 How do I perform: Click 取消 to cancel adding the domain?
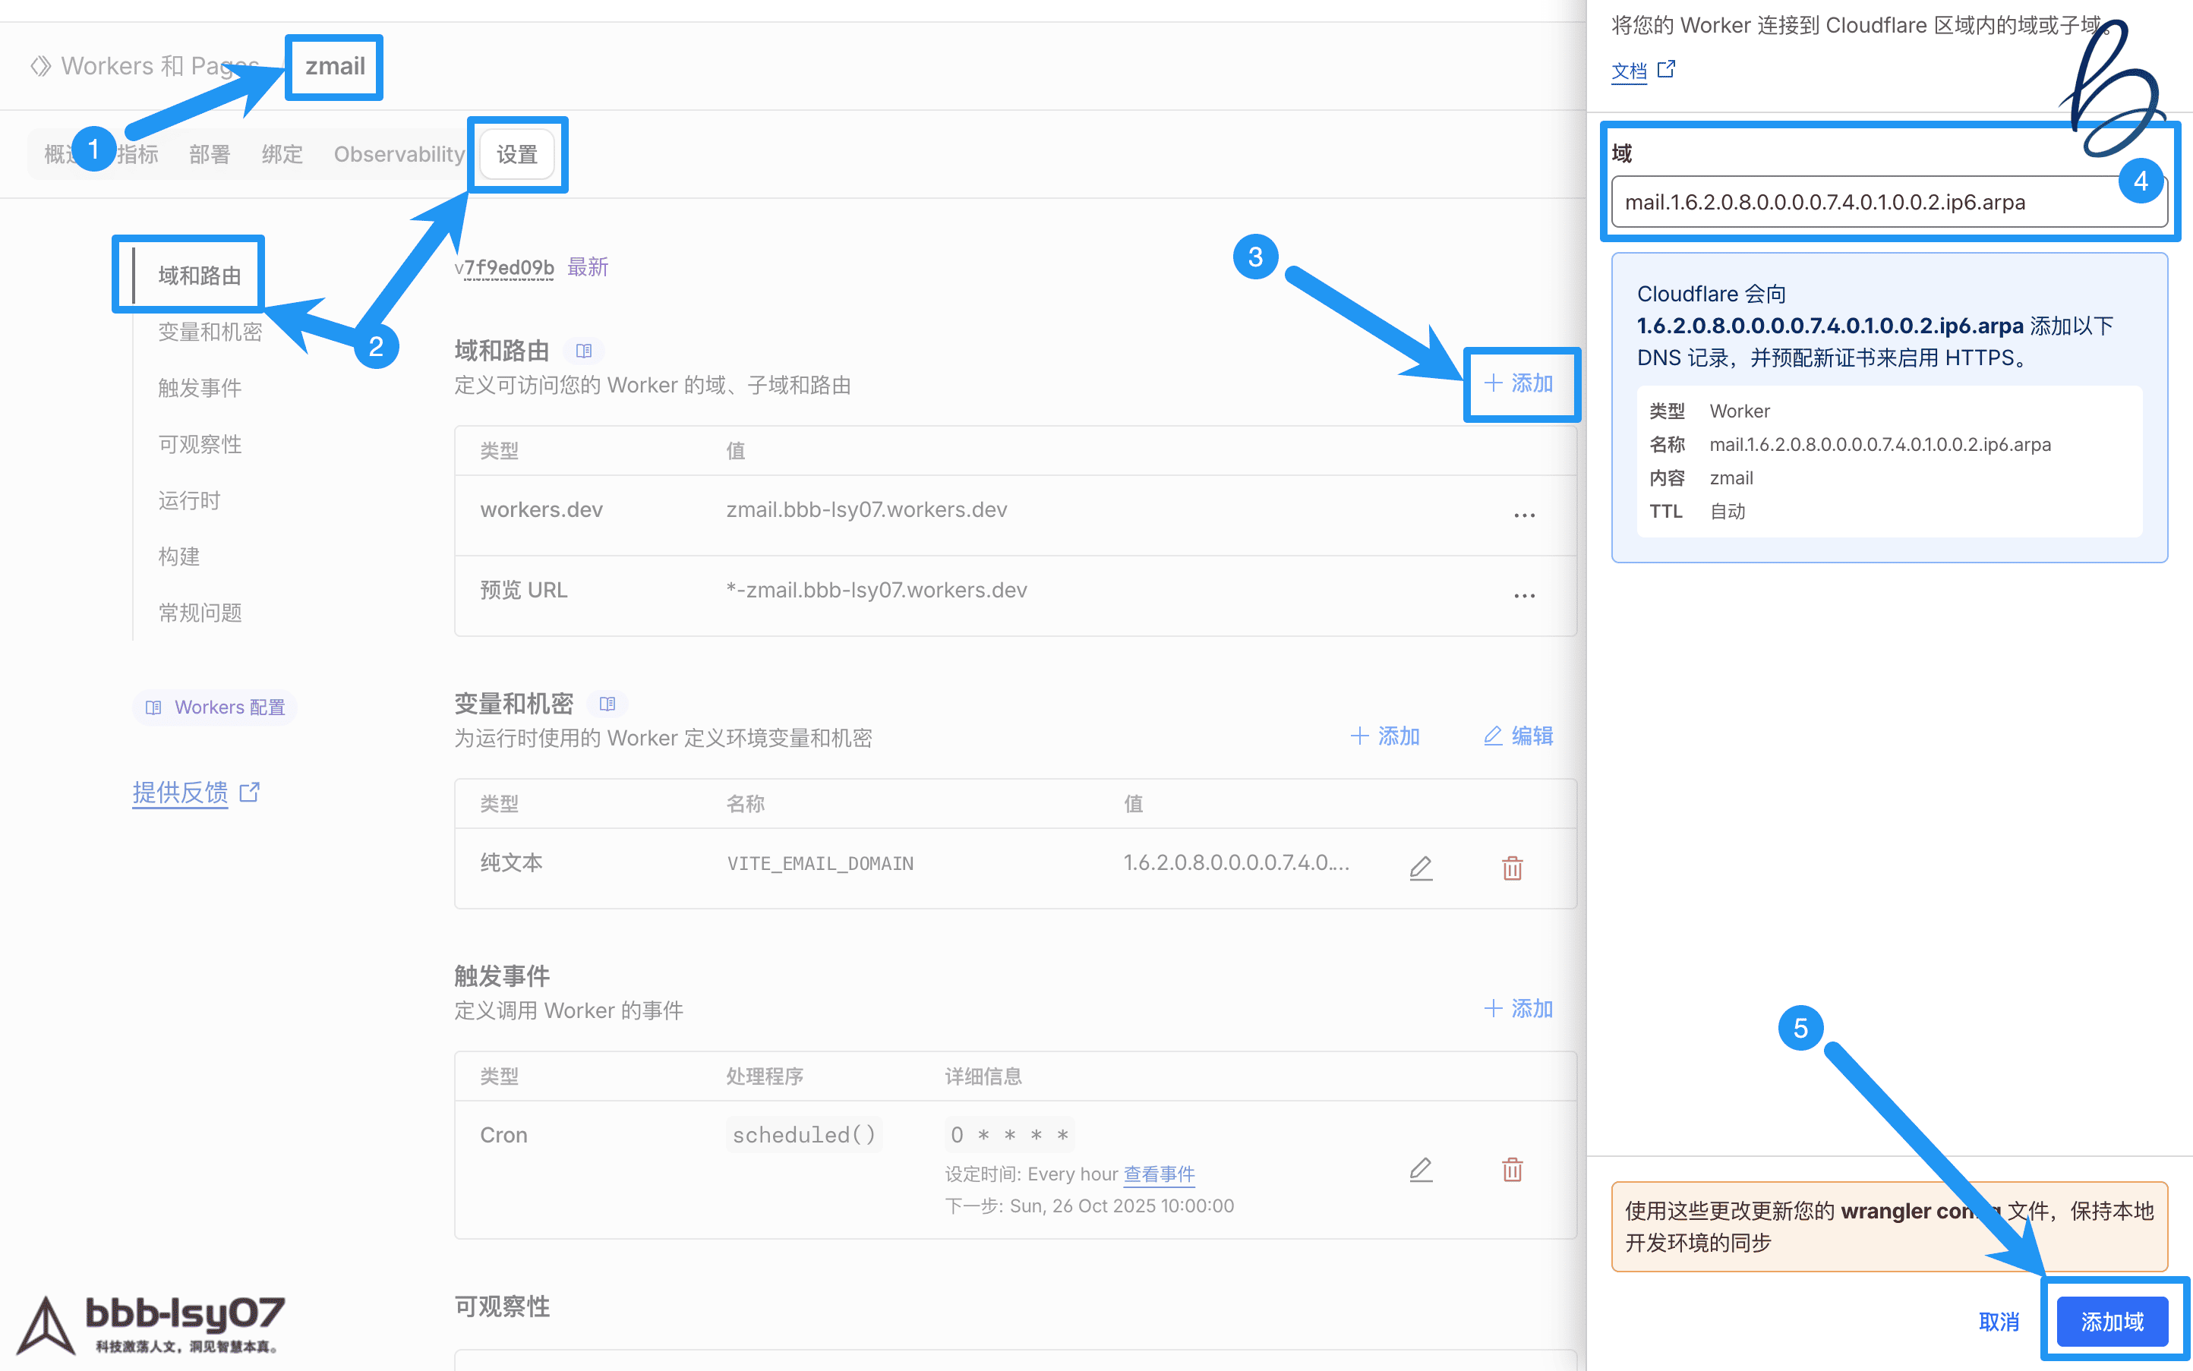[x=1998, y=1321]
